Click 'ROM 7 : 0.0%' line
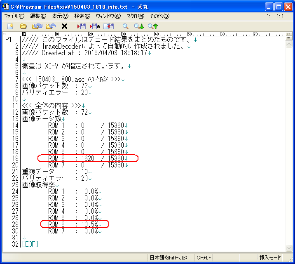The image size is (295, 264). 75,231
